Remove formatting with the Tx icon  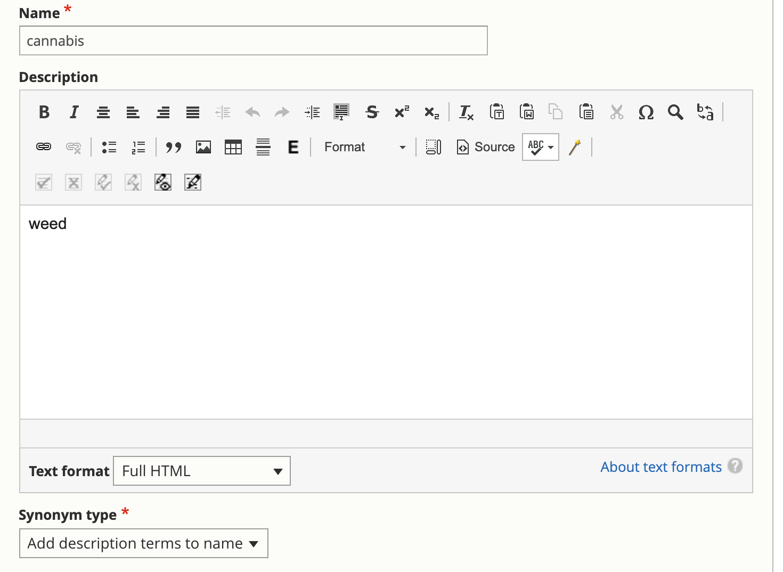coord(467,112)
